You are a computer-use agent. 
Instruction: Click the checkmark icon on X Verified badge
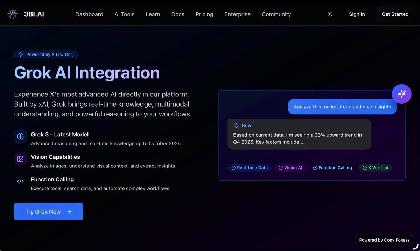coord(364,168)
